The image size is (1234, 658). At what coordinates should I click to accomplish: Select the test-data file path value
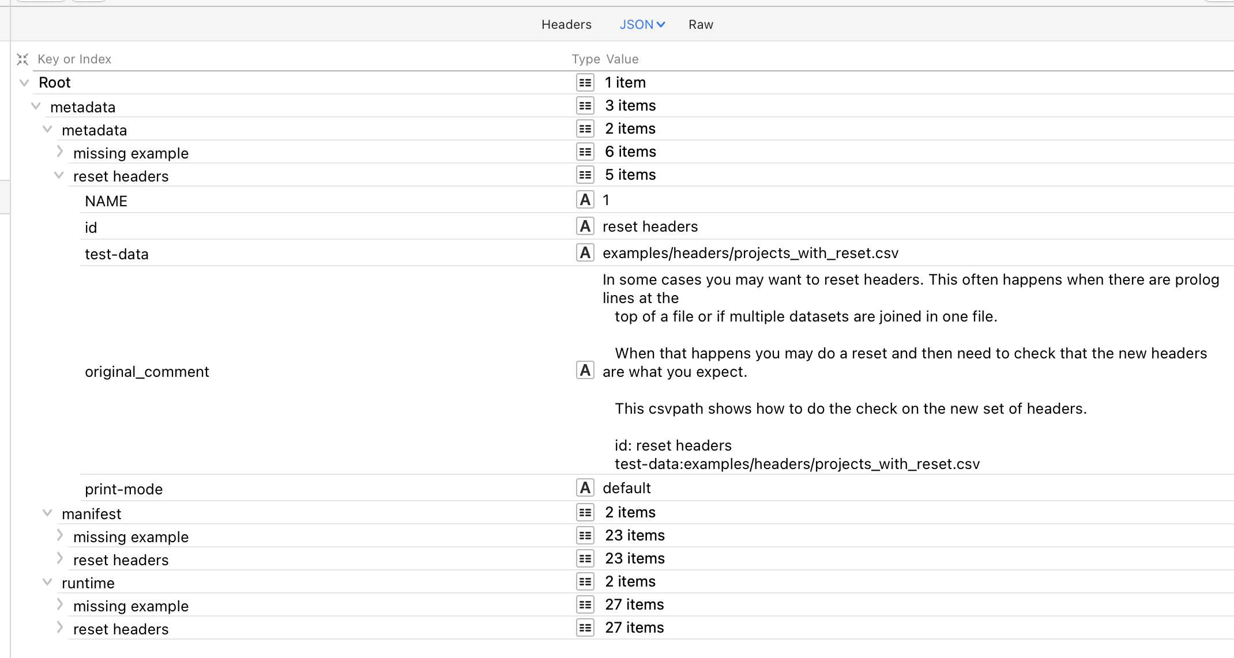[x=750, y=253]
